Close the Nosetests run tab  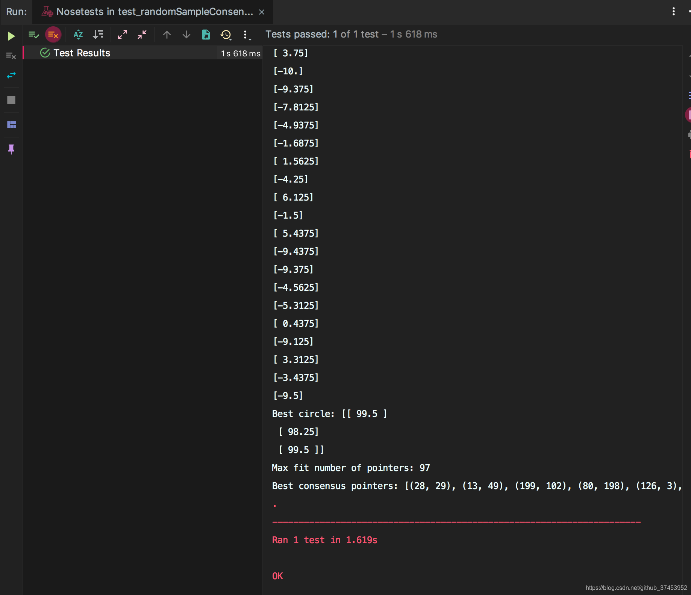262,12
